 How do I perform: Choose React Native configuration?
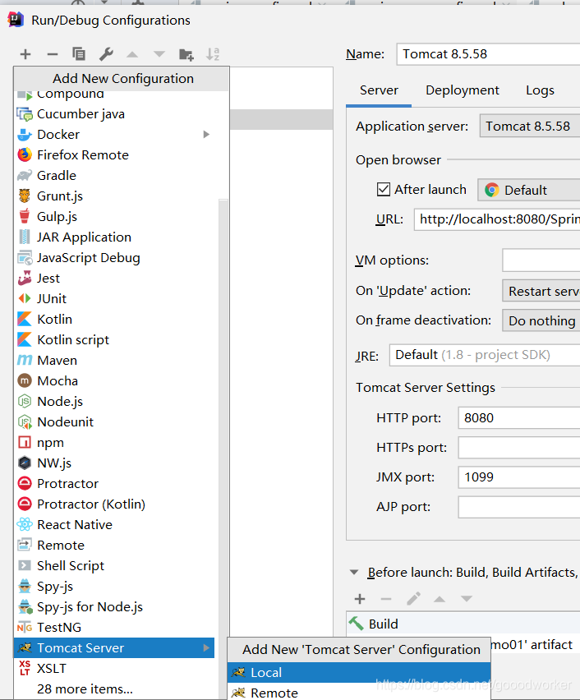click(114, 524)
